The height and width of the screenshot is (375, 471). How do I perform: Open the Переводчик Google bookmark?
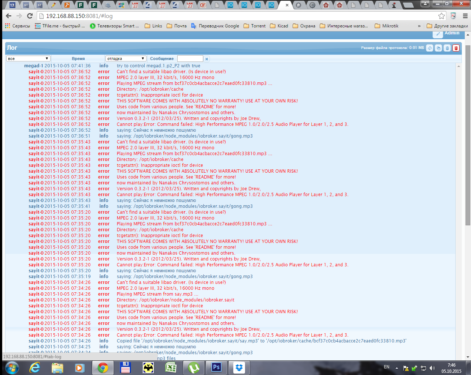[215, 26]
